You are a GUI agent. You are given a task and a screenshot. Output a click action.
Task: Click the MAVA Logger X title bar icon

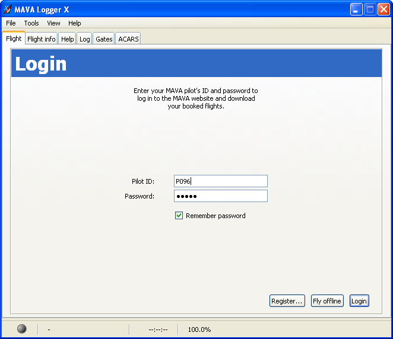click(7, 9)
